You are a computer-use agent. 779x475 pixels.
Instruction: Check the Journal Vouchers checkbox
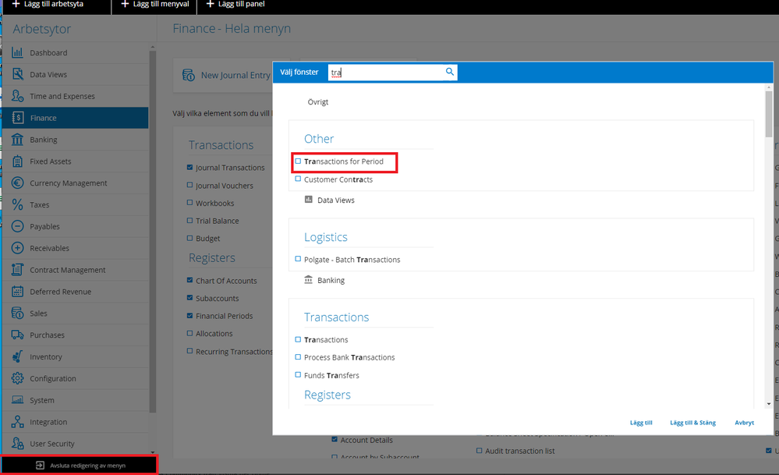(x=189, y=185)
